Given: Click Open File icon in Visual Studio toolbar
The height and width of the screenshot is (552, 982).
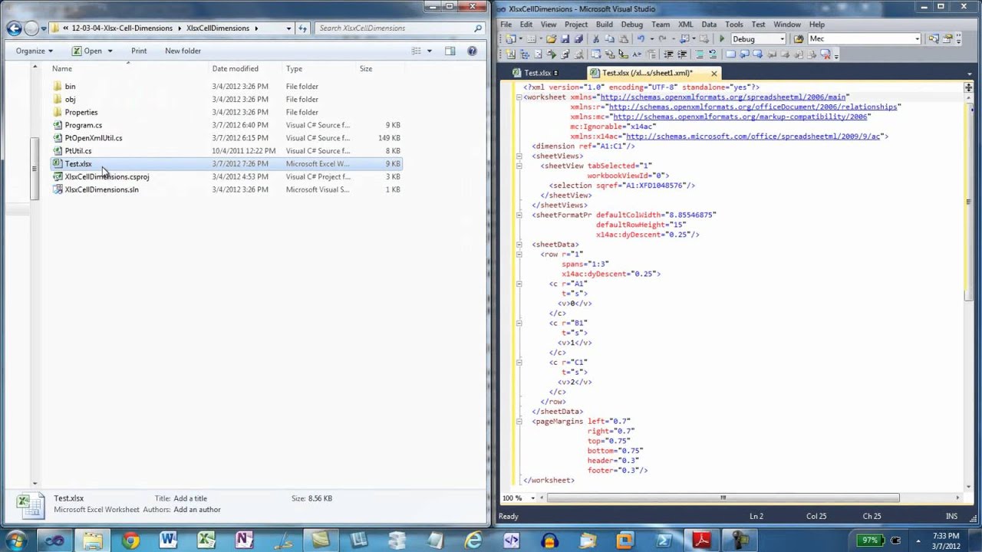Looking at the screenshot, I should pos(551,38).
